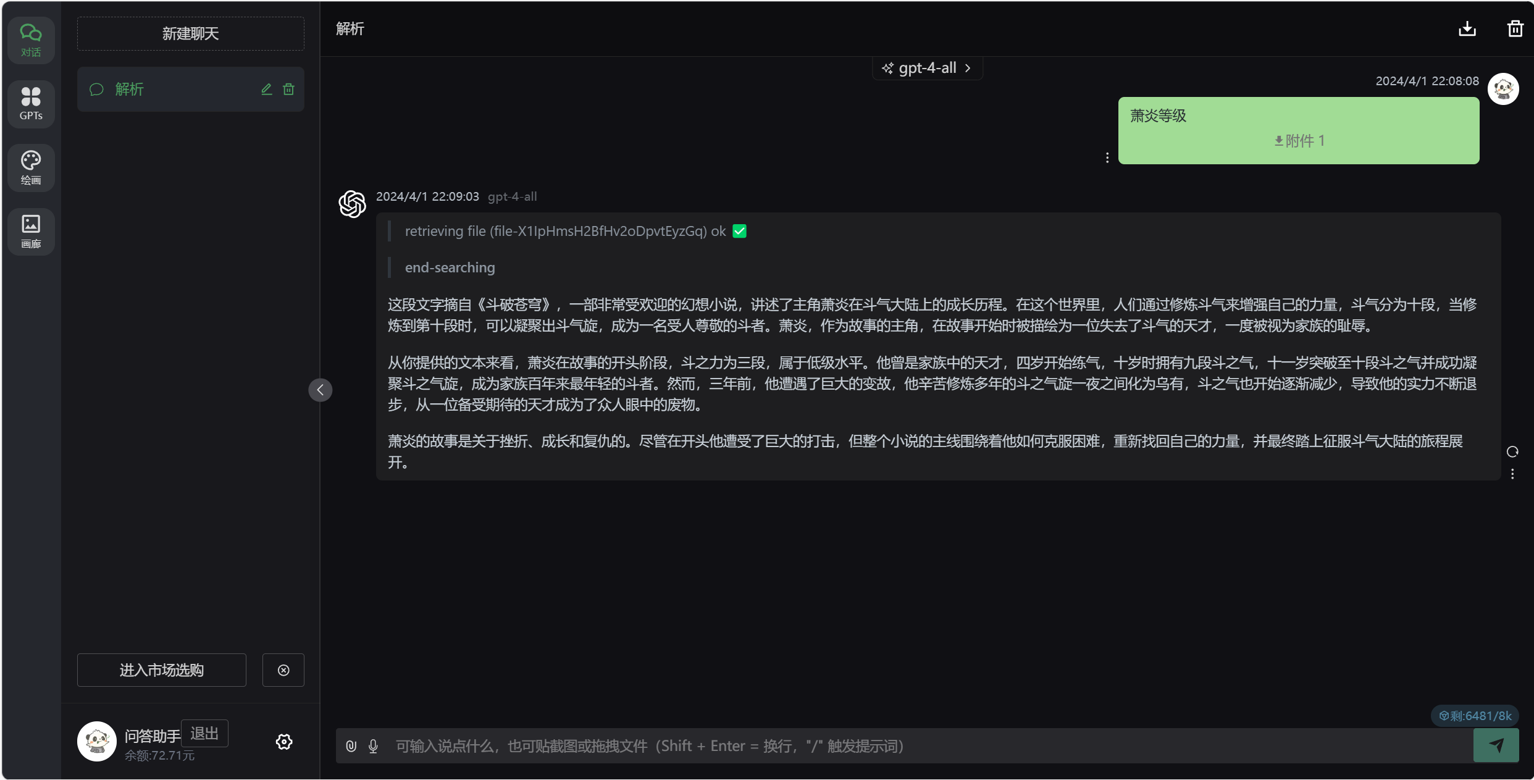Click the 进入市场选购 button
The image size is (1534, 780).
pos(161,670)
